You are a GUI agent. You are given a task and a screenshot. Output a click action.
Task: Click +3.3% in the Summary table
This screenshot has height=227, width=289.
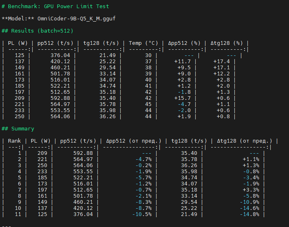tap(251, 190)
